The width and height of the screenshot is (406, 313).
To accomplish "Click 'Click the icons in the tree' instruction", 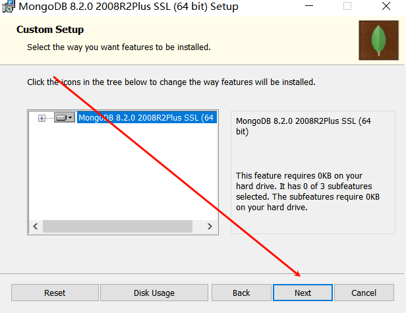I will (171, 82).
